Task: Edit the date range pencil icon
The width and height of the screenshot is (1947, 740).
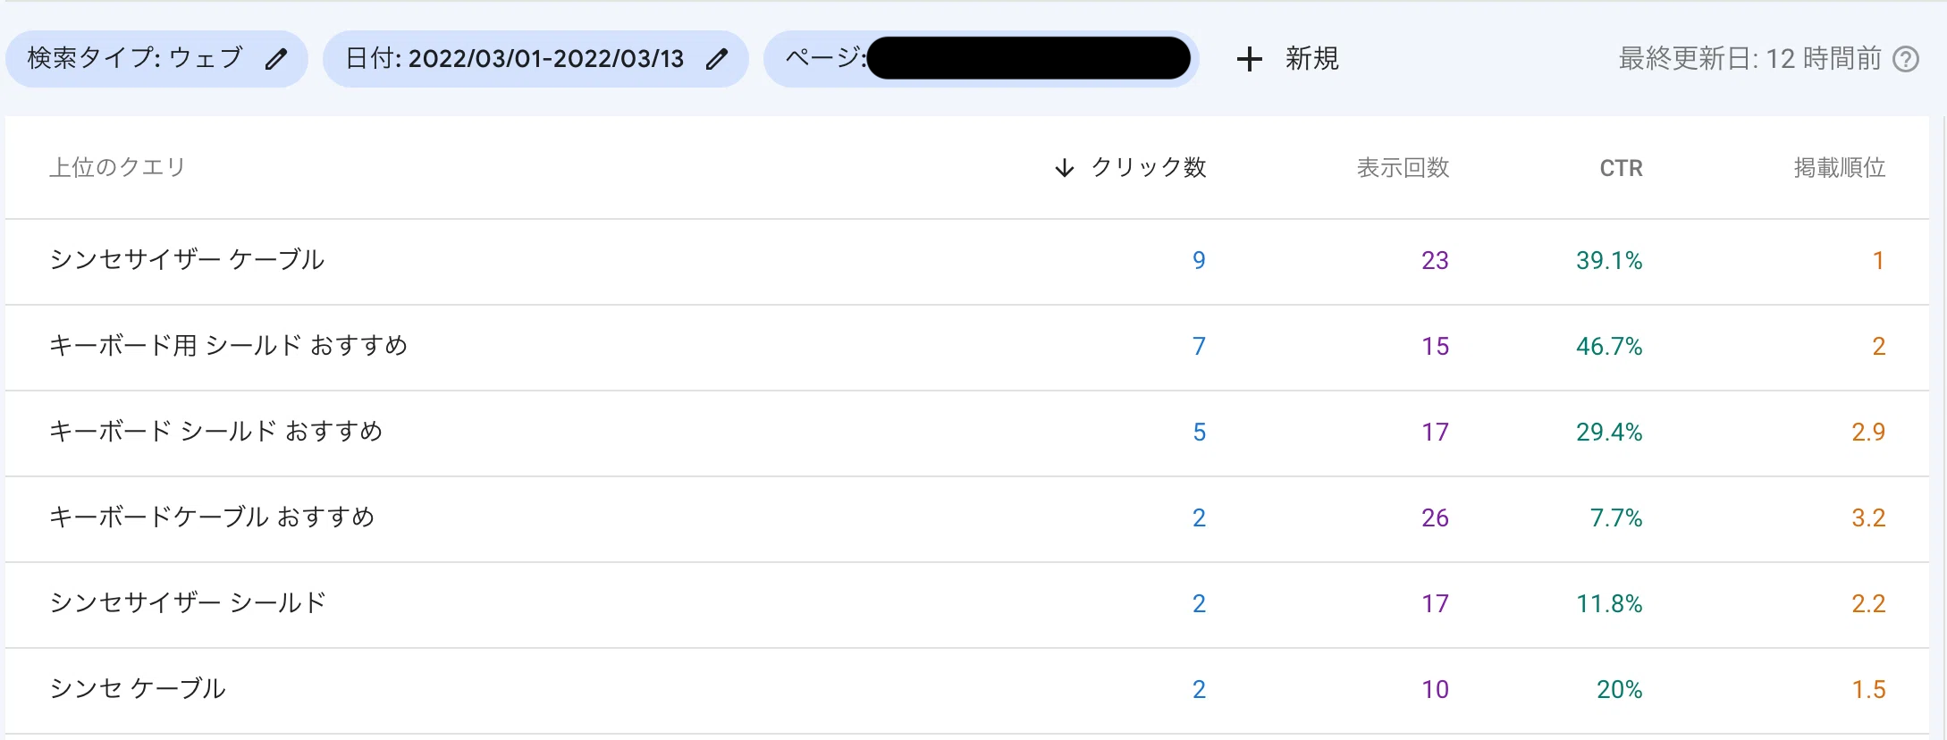Action: coord(717,59)
